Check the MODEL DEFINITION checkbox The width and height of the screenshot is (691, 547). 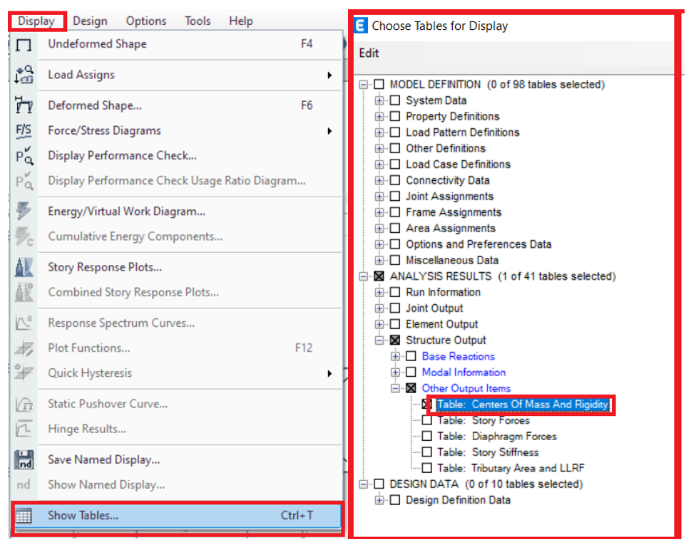(x=379, y=84)
